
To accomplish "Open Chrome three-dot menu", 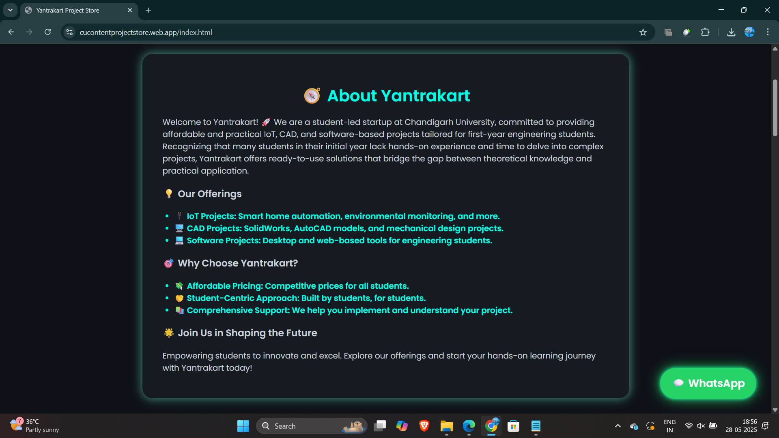I will pyautogui.click(x=768, y=32).
